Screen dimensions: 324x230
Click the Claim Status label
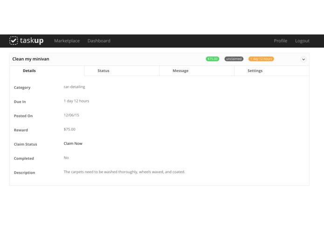[x=26, y=144]
